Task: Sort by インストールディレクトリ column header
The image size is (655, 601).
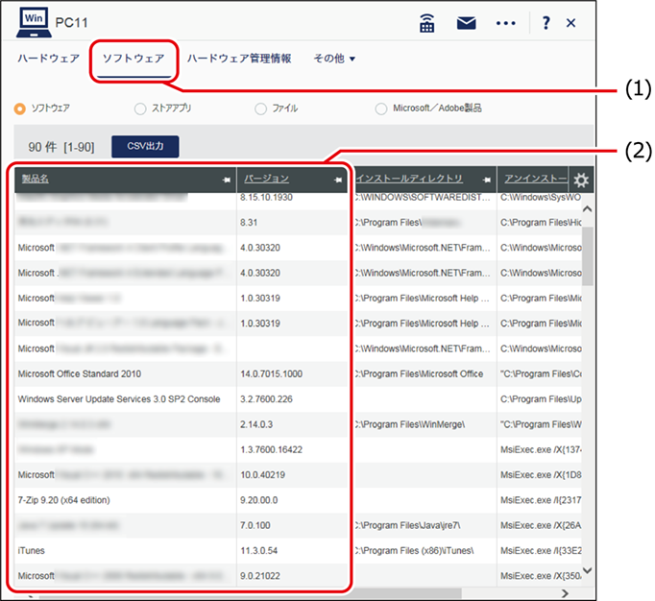Action: pyautogui.click(x=409, y=179)
